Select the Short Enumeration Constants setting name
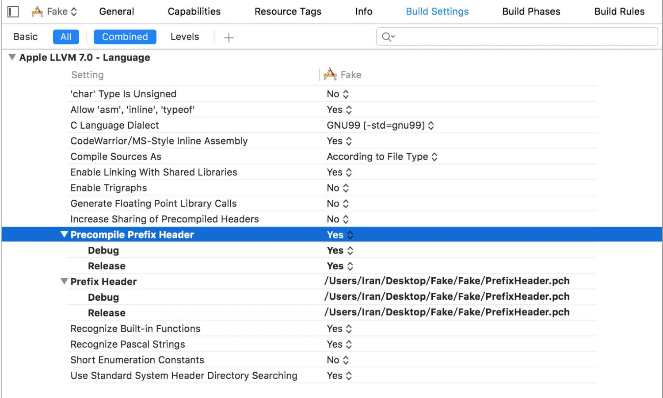The width and height of the screenshot is (663, 398). (x=137, y=360)
